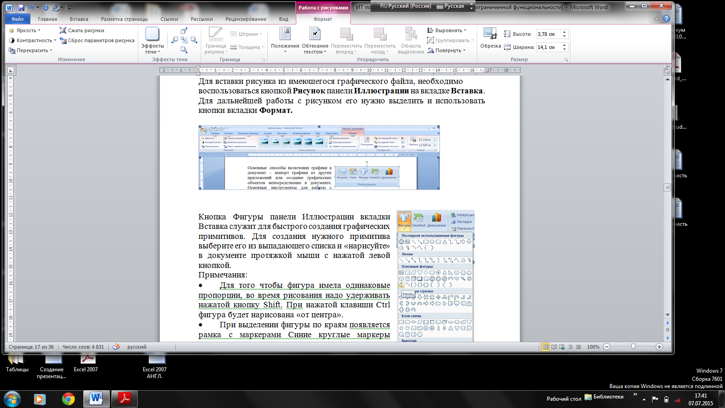The height and width of the screenshot is (408, 725).
Task: Open quick access toolbar customize arrow
Action: click(69, 8)
